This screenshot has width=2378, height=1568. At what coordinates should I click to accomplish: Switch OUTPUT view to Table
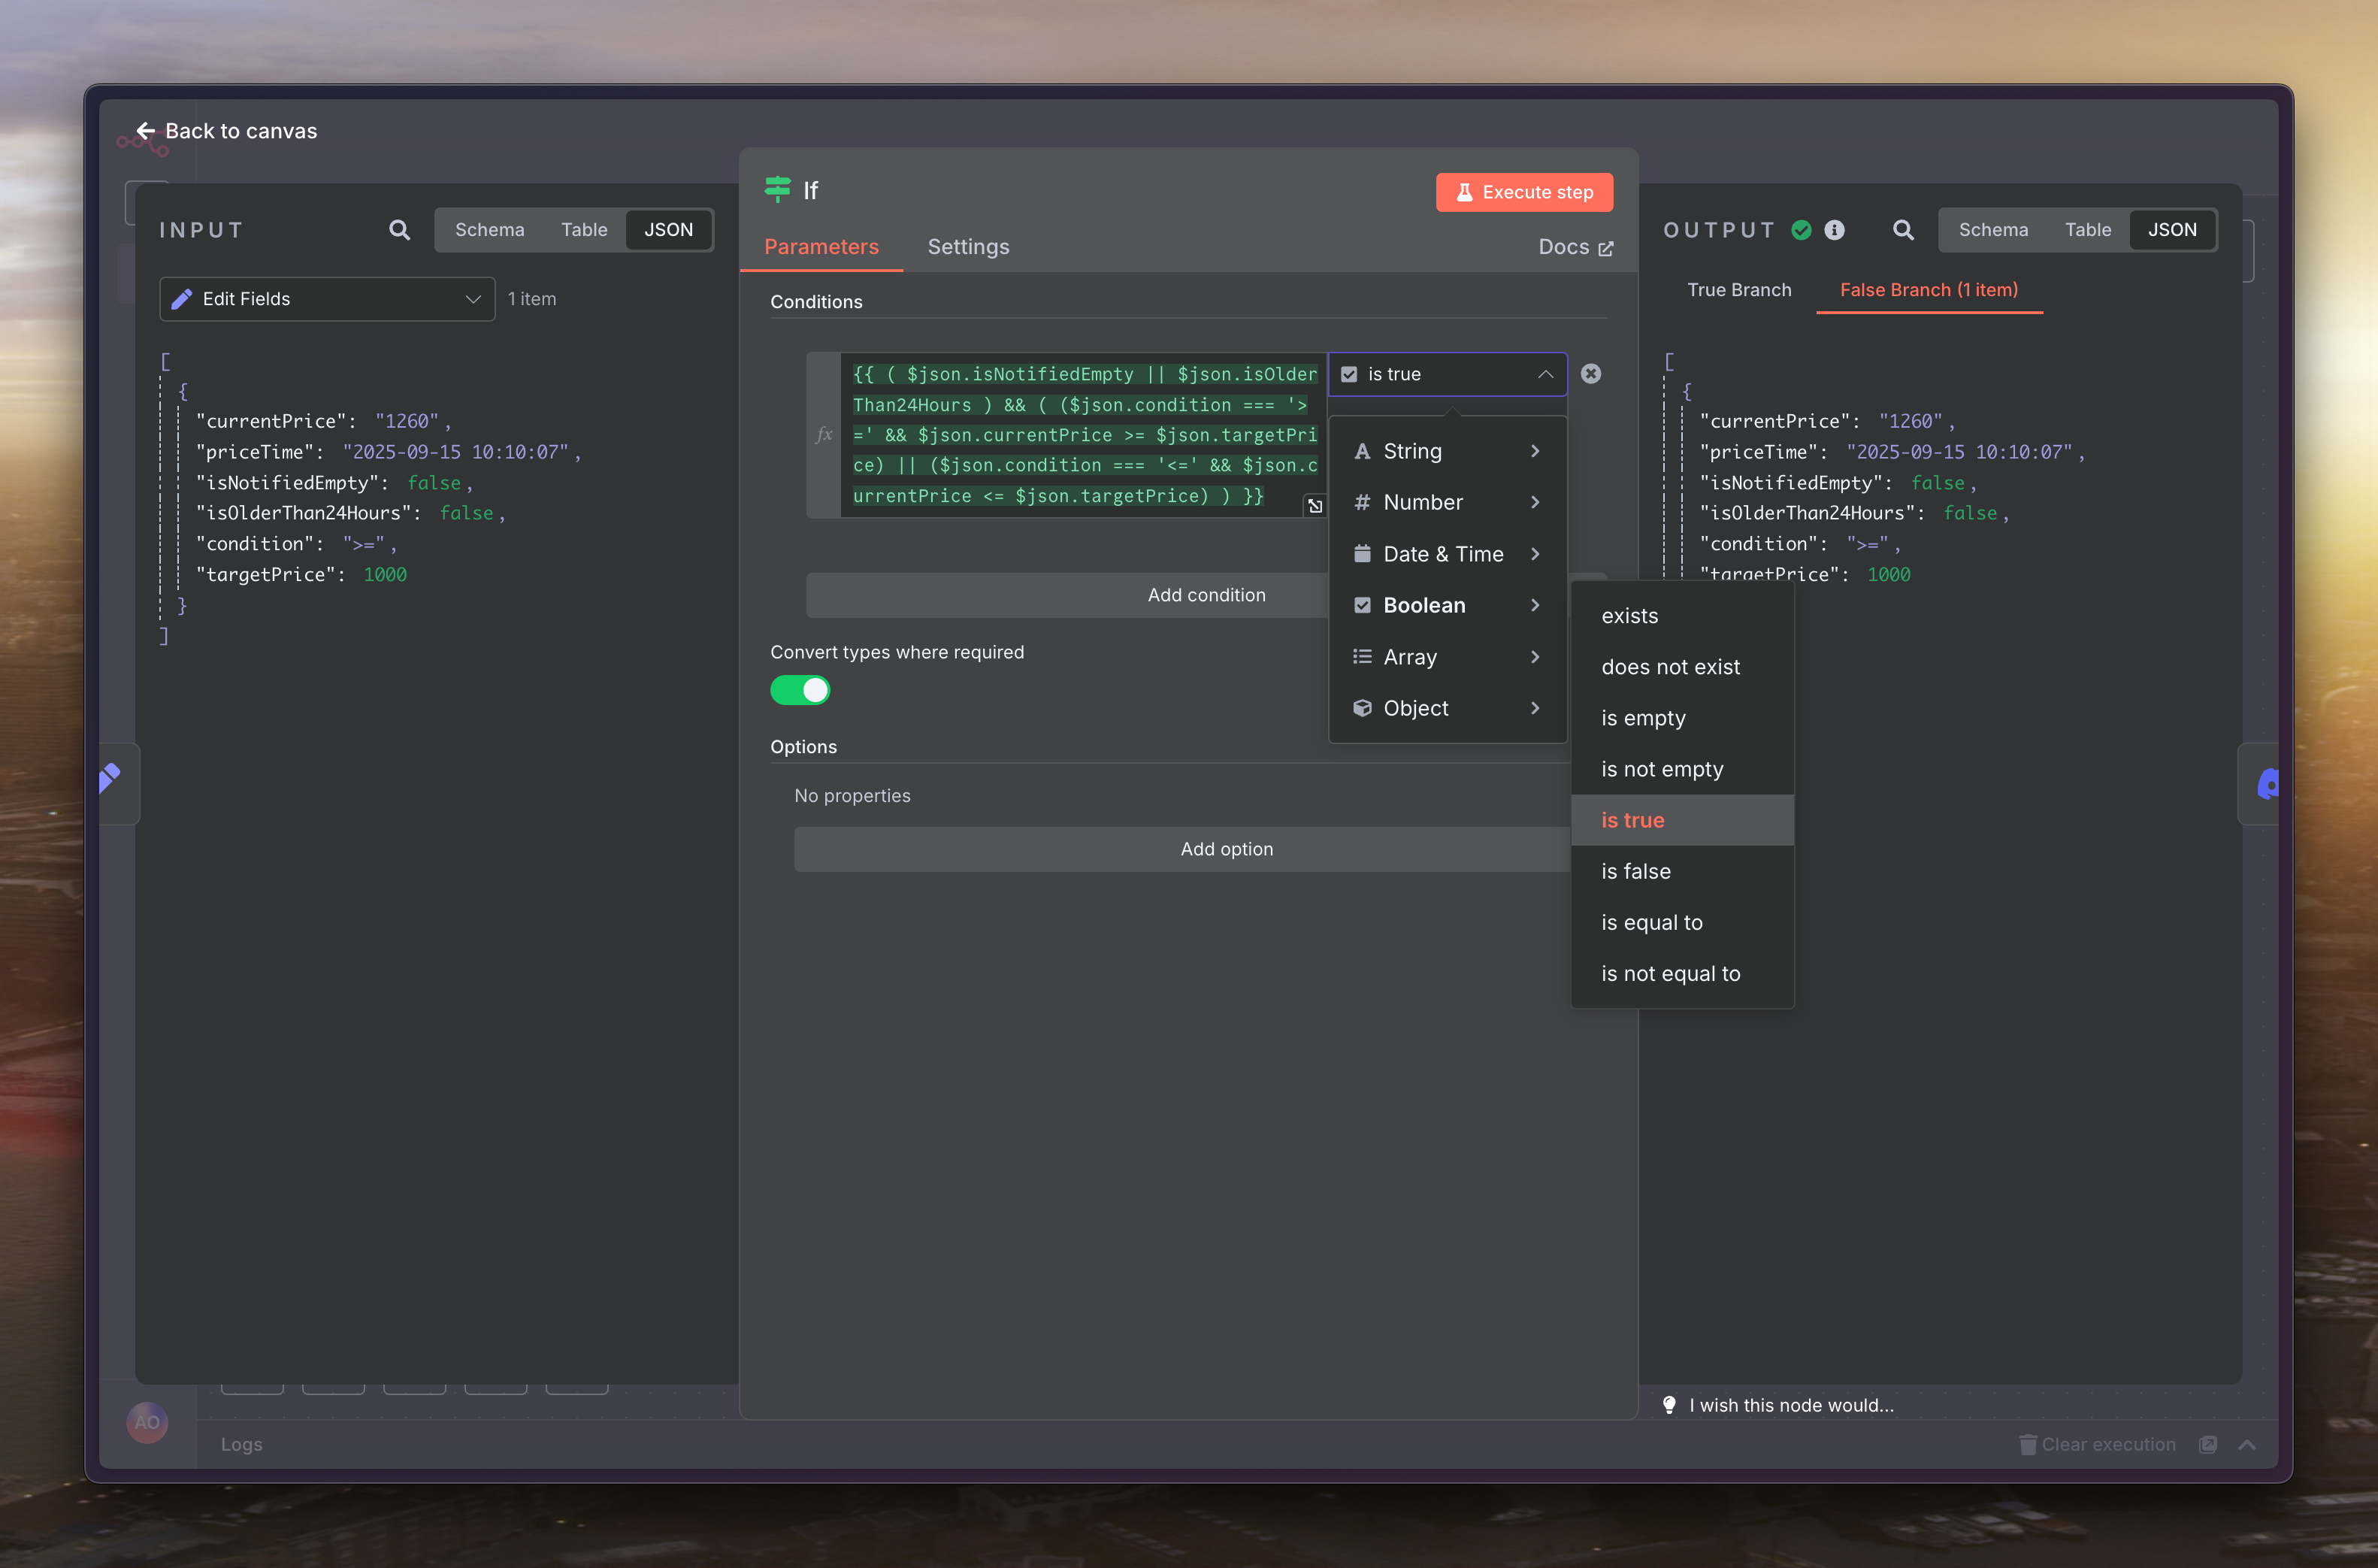(2087, 230)
